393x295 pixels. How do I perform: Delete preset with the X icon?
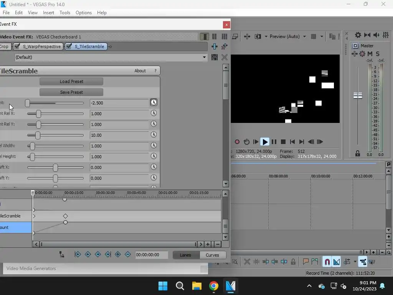[224, 57]
